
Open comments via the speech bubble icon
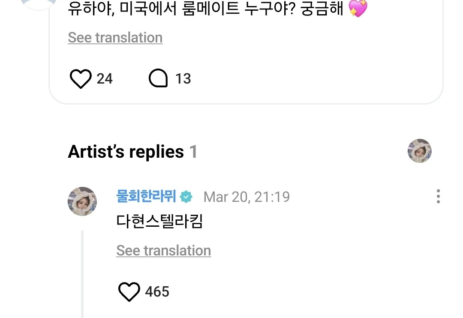(x=158, y=79)
